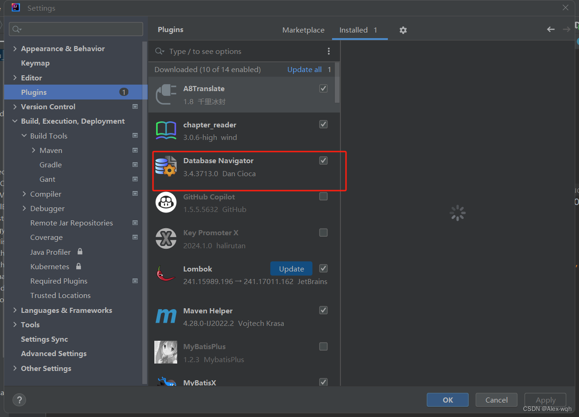Select Trusted Locations in the tree

60,295
